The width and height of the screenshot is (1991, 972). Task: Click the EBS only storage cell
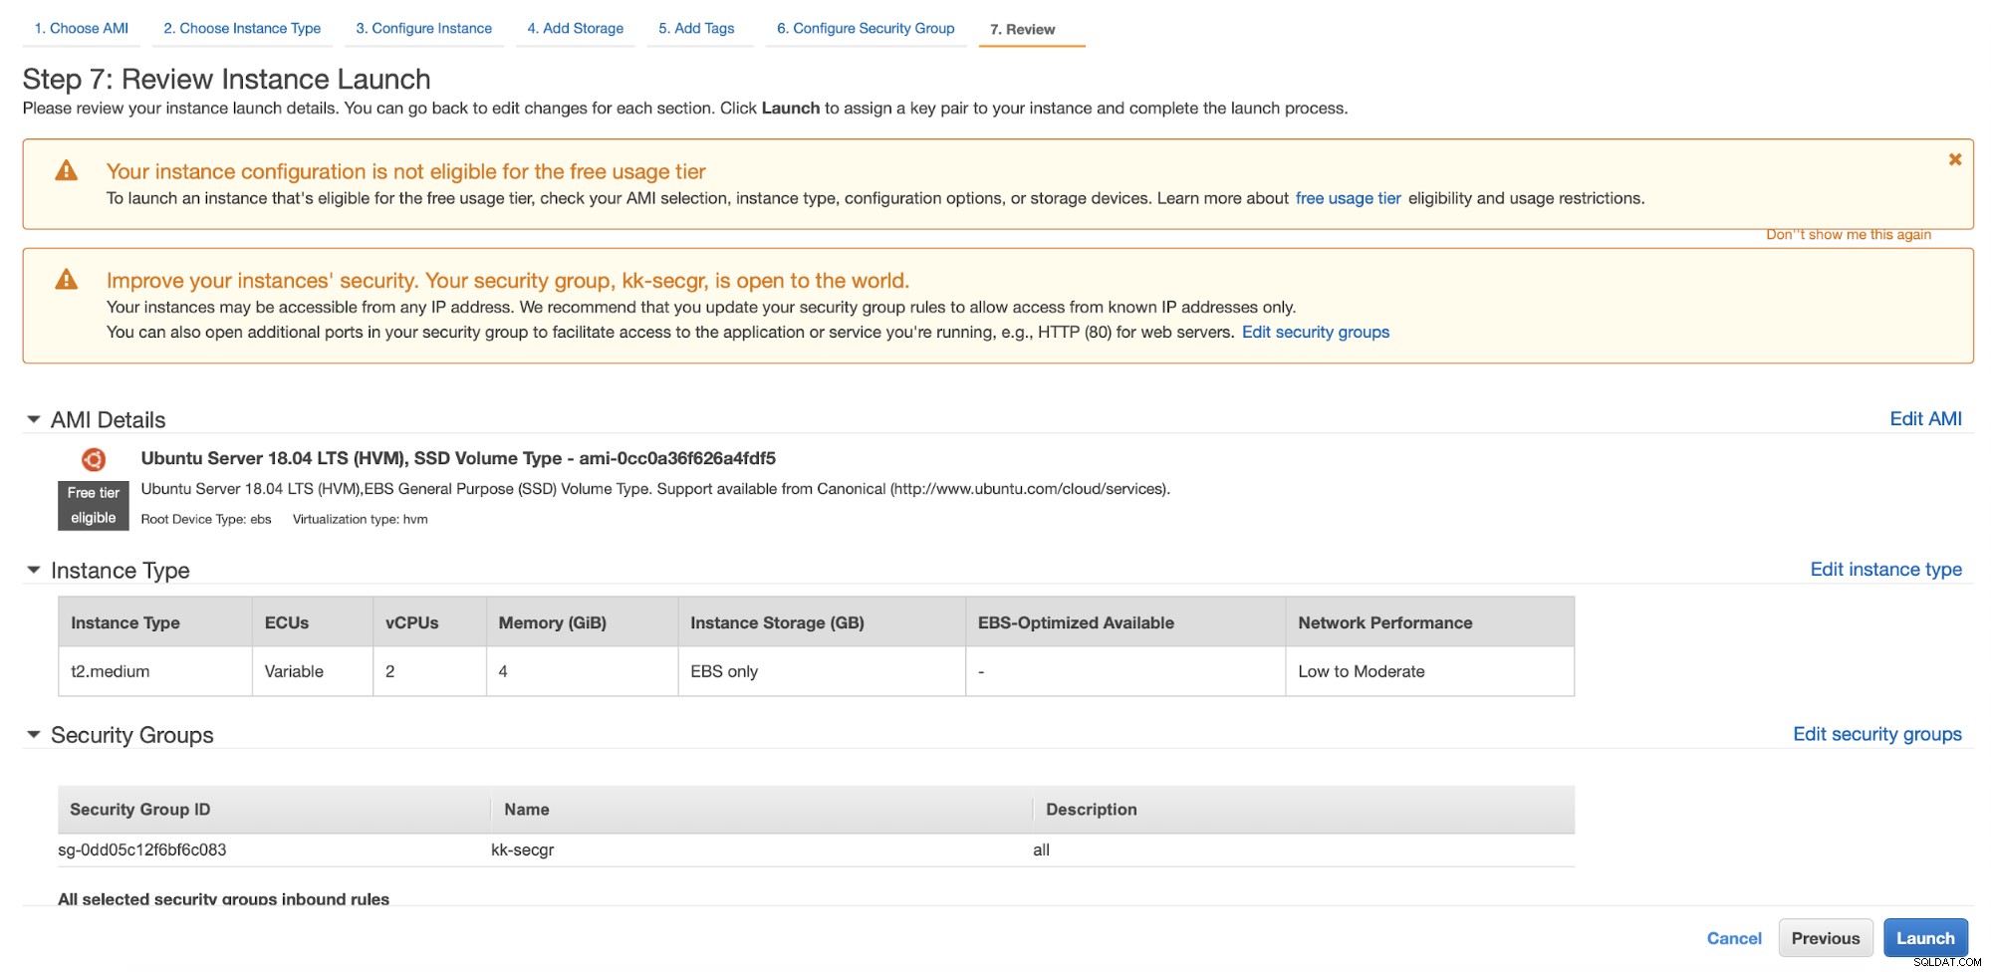point(822,671)
